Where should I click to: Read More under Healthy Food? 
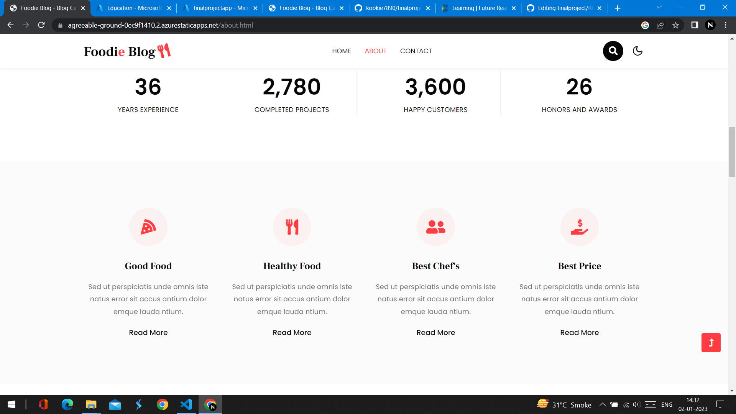click(x=292, y=332)
